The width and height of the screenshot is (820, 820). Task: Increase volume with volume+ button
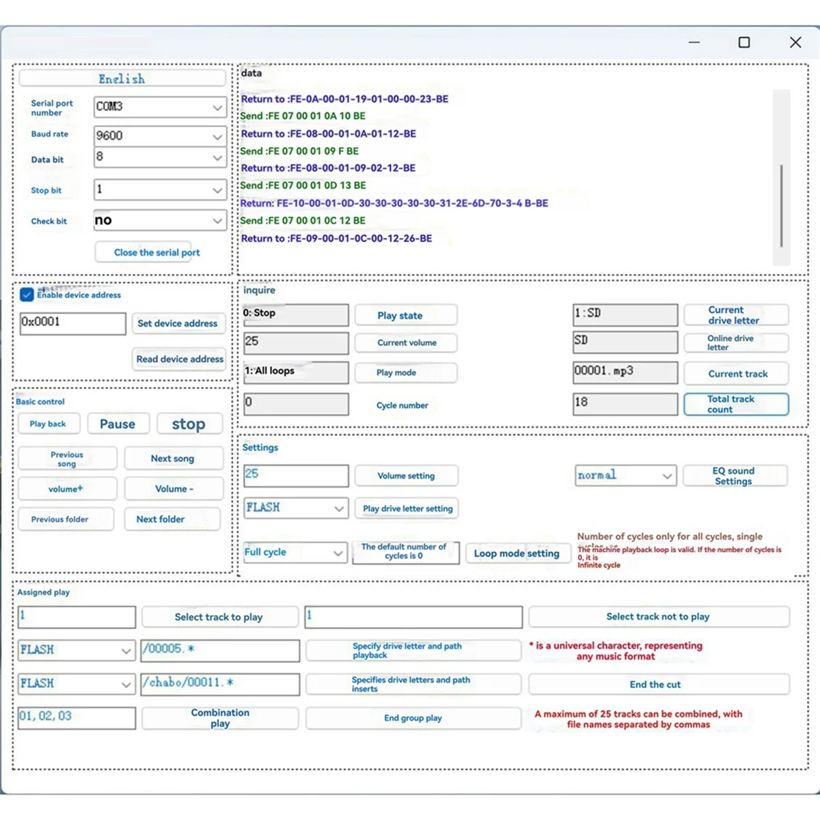pyautogui.click(x=66, y=489)
